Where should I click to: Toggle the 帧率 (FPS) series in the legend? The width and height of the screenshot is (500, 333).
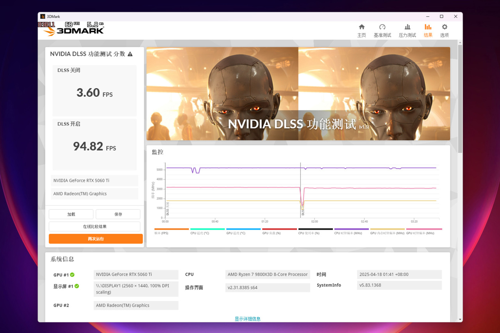pyautogui.click(x=171, y=231)
